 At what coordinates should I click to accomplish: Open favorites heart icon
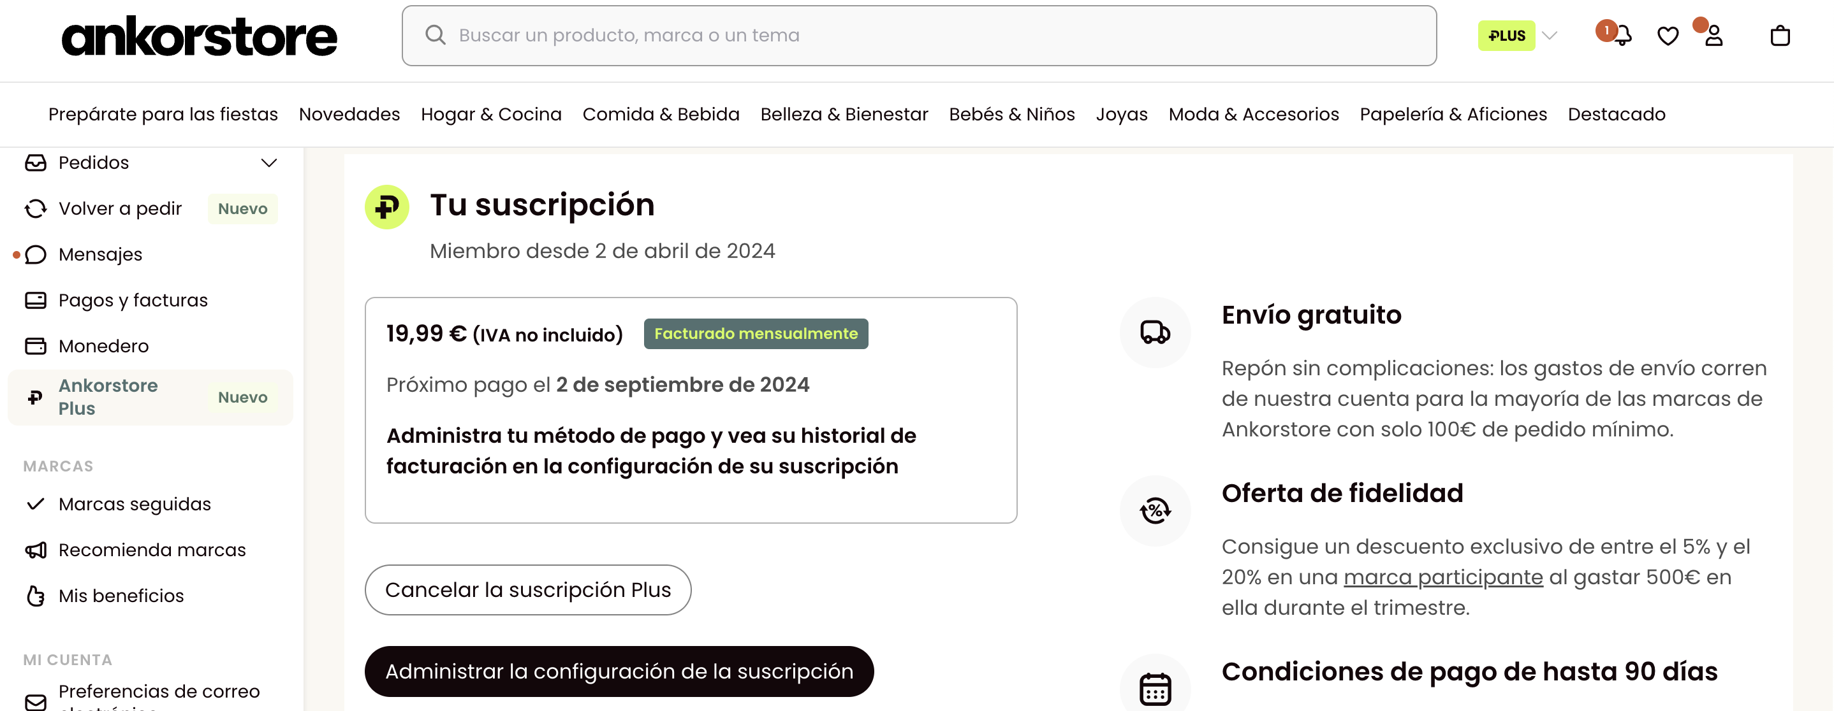tap(1668, 36)
